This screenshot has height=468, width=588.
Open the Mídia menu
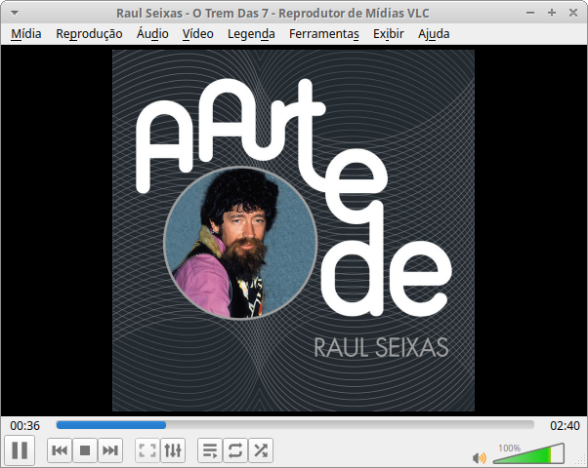[x=25, y=34]
